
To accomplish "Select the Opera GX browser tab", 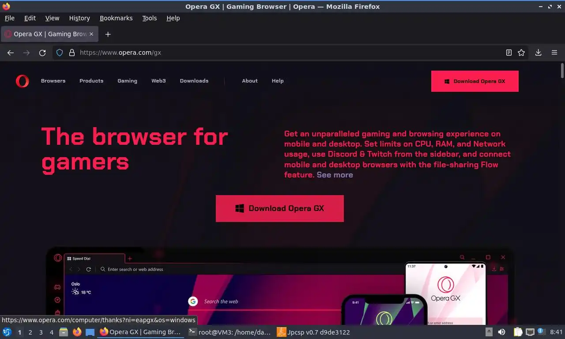I will [x=49, y=34].
